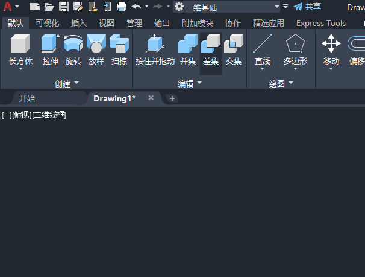Switch to the 插入 ribbon tab
The height and width of the screenshot is (277, 365).
[79, 23]
